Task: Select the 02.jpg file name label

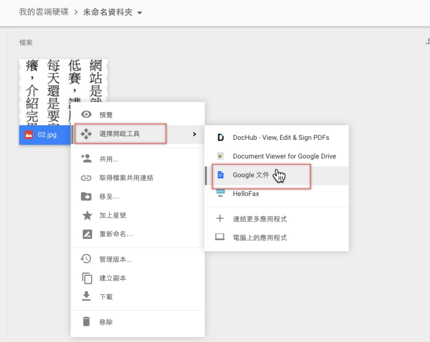Action: [47, 134]
